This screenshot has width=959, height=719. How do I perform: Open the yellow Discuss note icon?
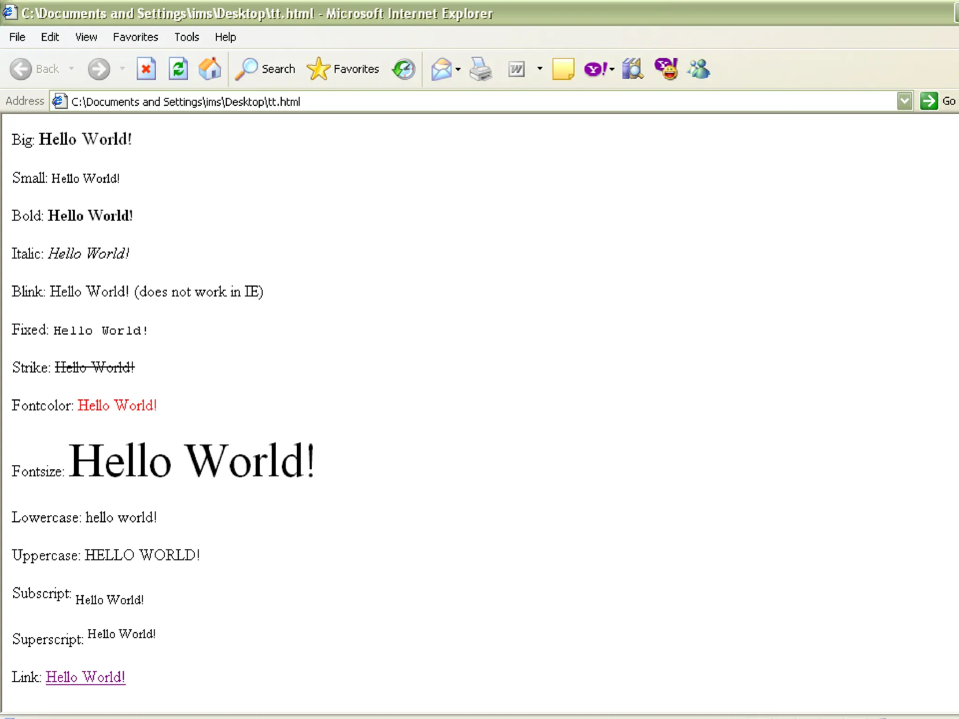[x=562, y=69]
